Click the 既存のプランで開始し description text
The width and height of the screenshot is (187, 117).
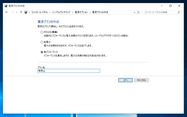61,26
